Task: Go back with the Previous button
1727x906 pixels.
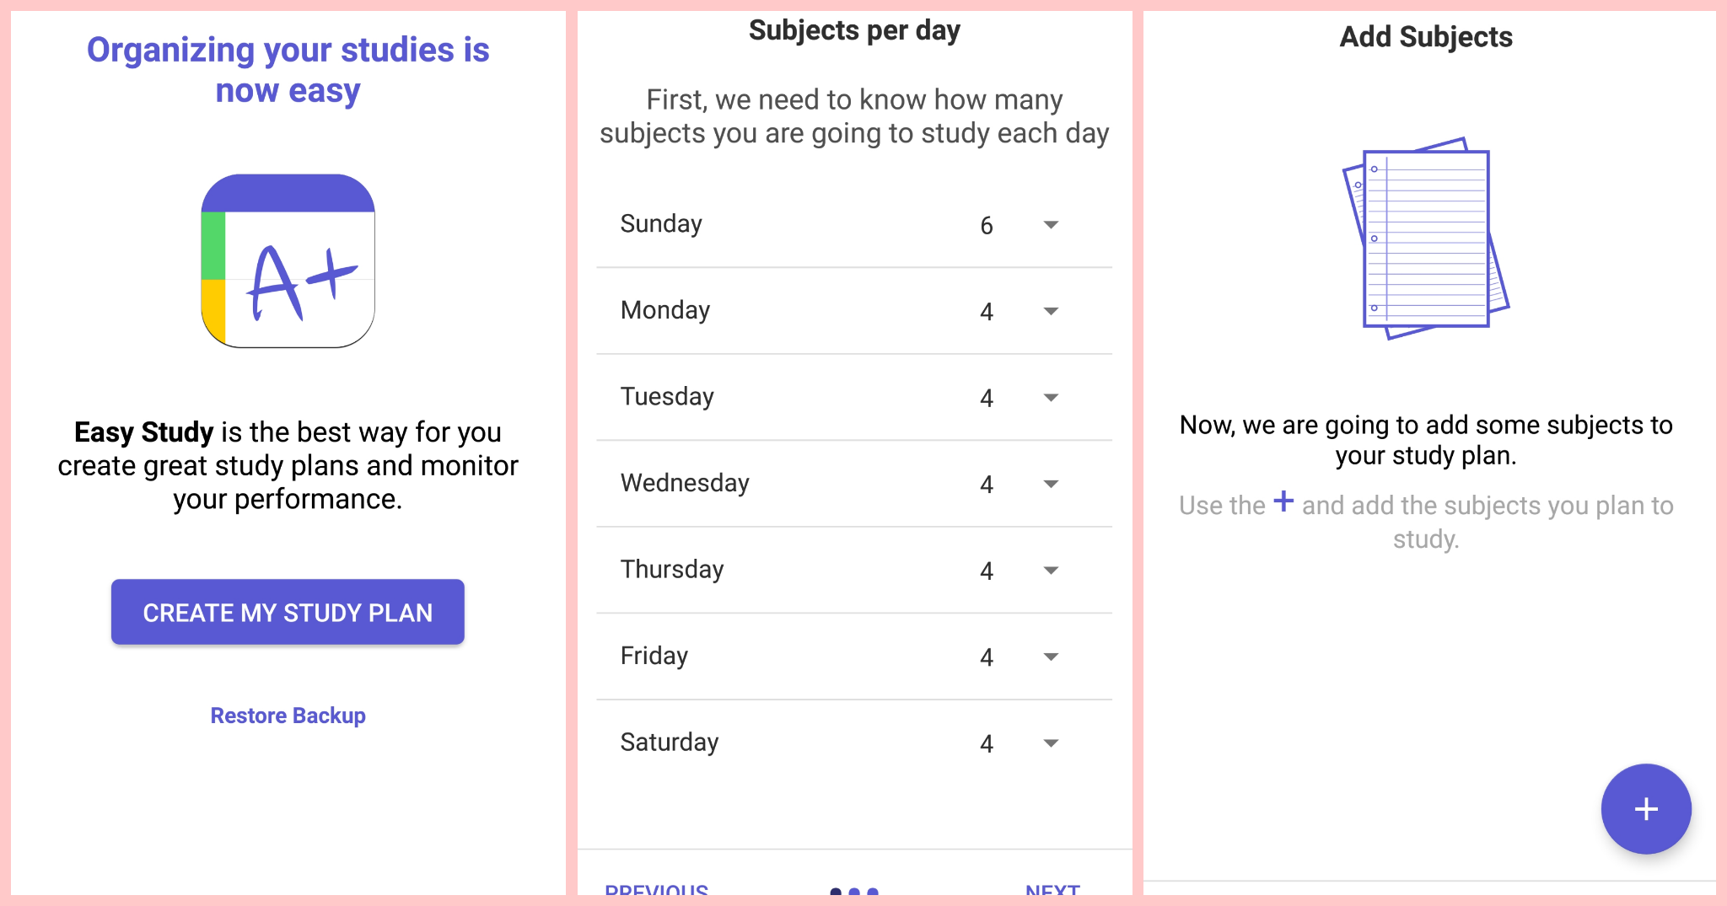Action: click(x=656, y=889)
